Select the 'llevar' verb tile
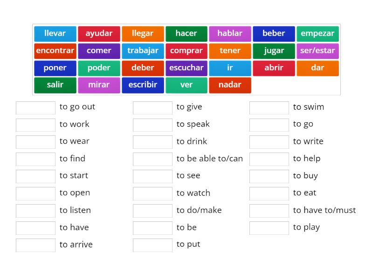Image resolution: width=373 pixels, height=279 pixels. (x=55, y=33)
